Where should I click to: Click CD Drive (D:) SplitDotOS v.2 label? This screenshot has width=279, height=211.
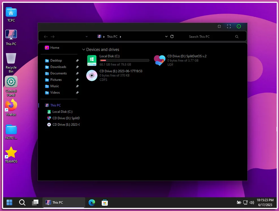187,56
